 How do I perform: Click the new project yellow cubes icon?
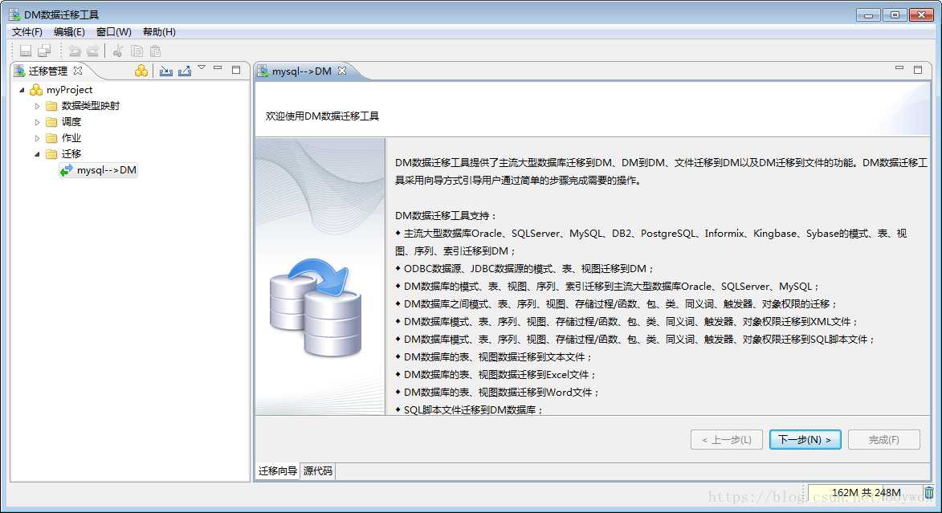(141, 71)
